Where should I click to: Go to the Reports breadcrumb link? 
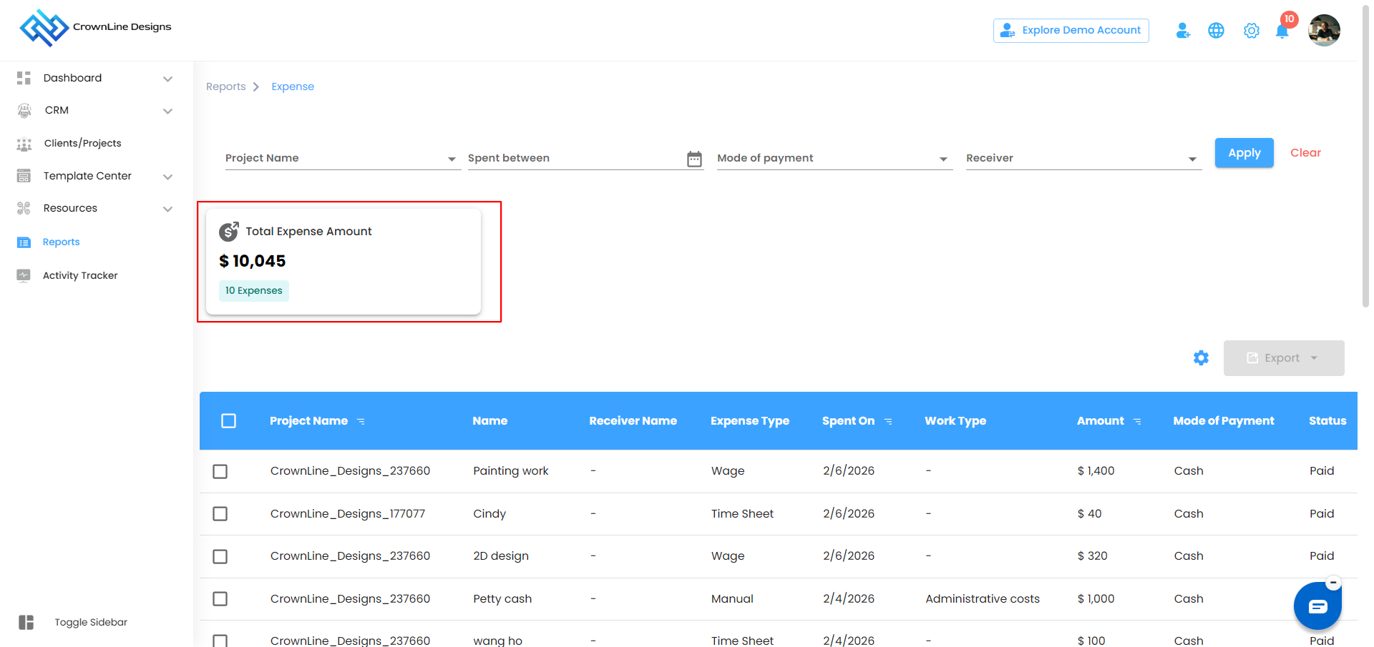click(226, 87)
